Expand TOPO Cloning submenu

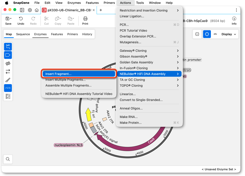click(149, 86)
